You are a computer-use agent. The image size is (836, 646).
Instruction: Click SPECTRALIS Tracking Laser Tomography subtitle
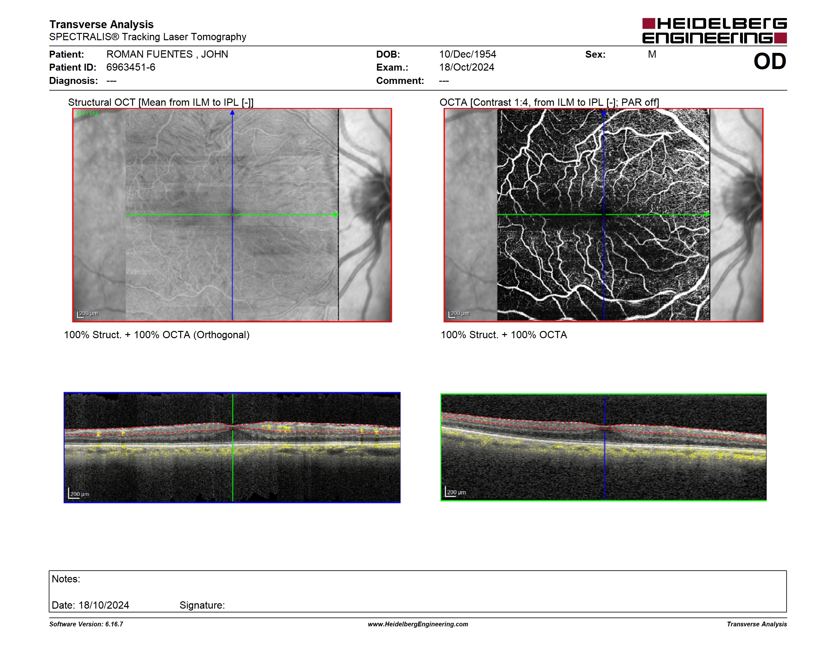pyautogui.click(x=148, y=37)
